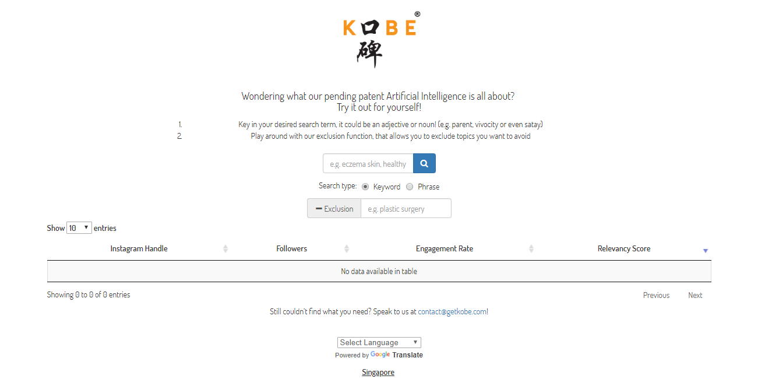Click the magnifier search button

coord(424,163)
